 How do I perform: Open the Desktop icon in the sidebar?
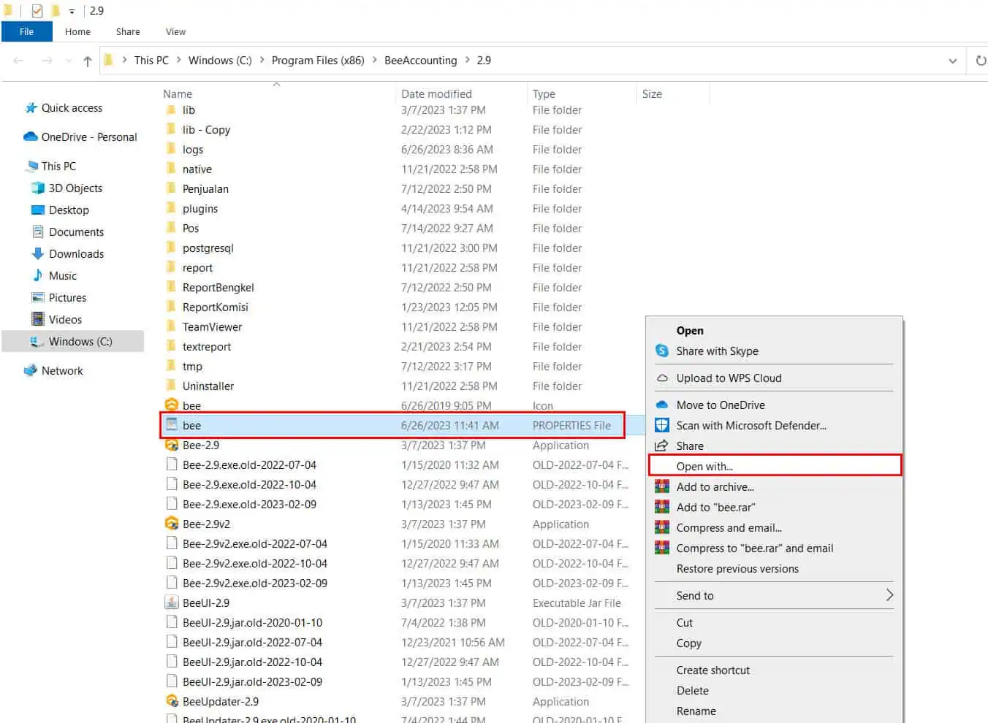click(38, 210)
